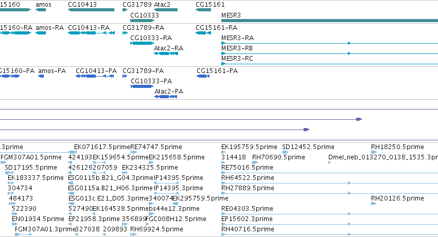Open the CG10333 gene label

tap(145, 15)
